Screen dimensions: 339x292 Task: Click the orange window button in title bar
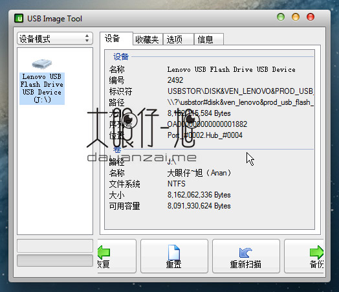point(296,17)
